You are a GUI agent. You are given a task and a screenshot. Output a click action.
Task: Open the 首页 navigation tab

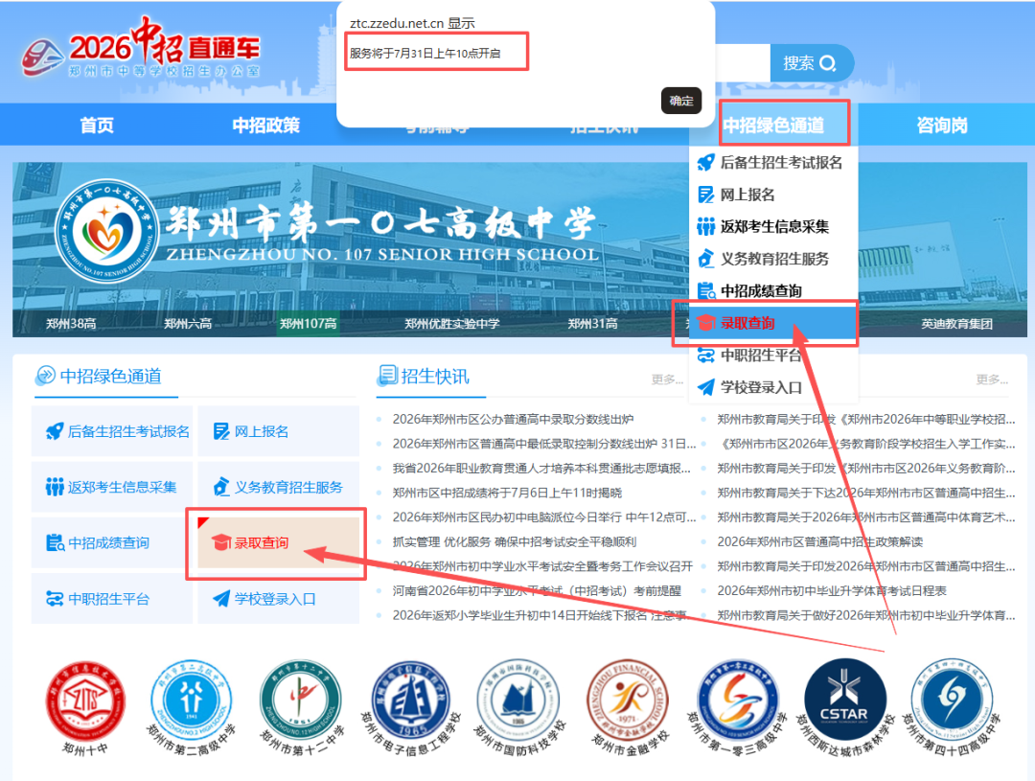coord(97,125)
